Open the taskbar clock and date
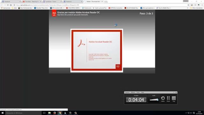 tap(199, 113)
